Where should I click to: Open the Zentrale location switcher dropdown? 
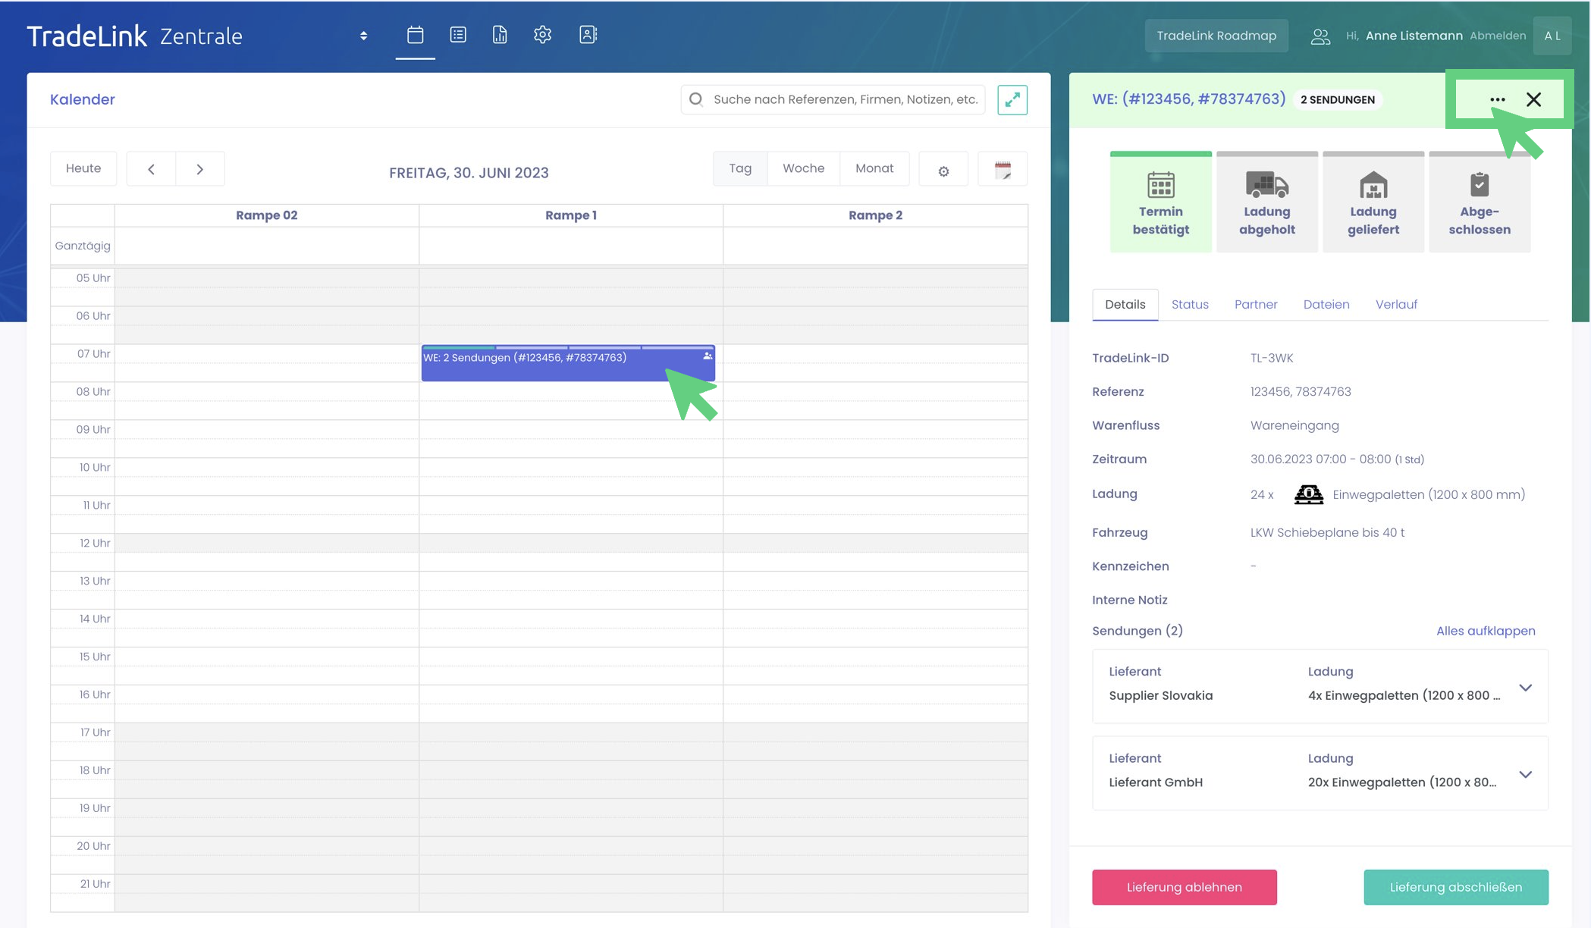[x=363, y=36]
